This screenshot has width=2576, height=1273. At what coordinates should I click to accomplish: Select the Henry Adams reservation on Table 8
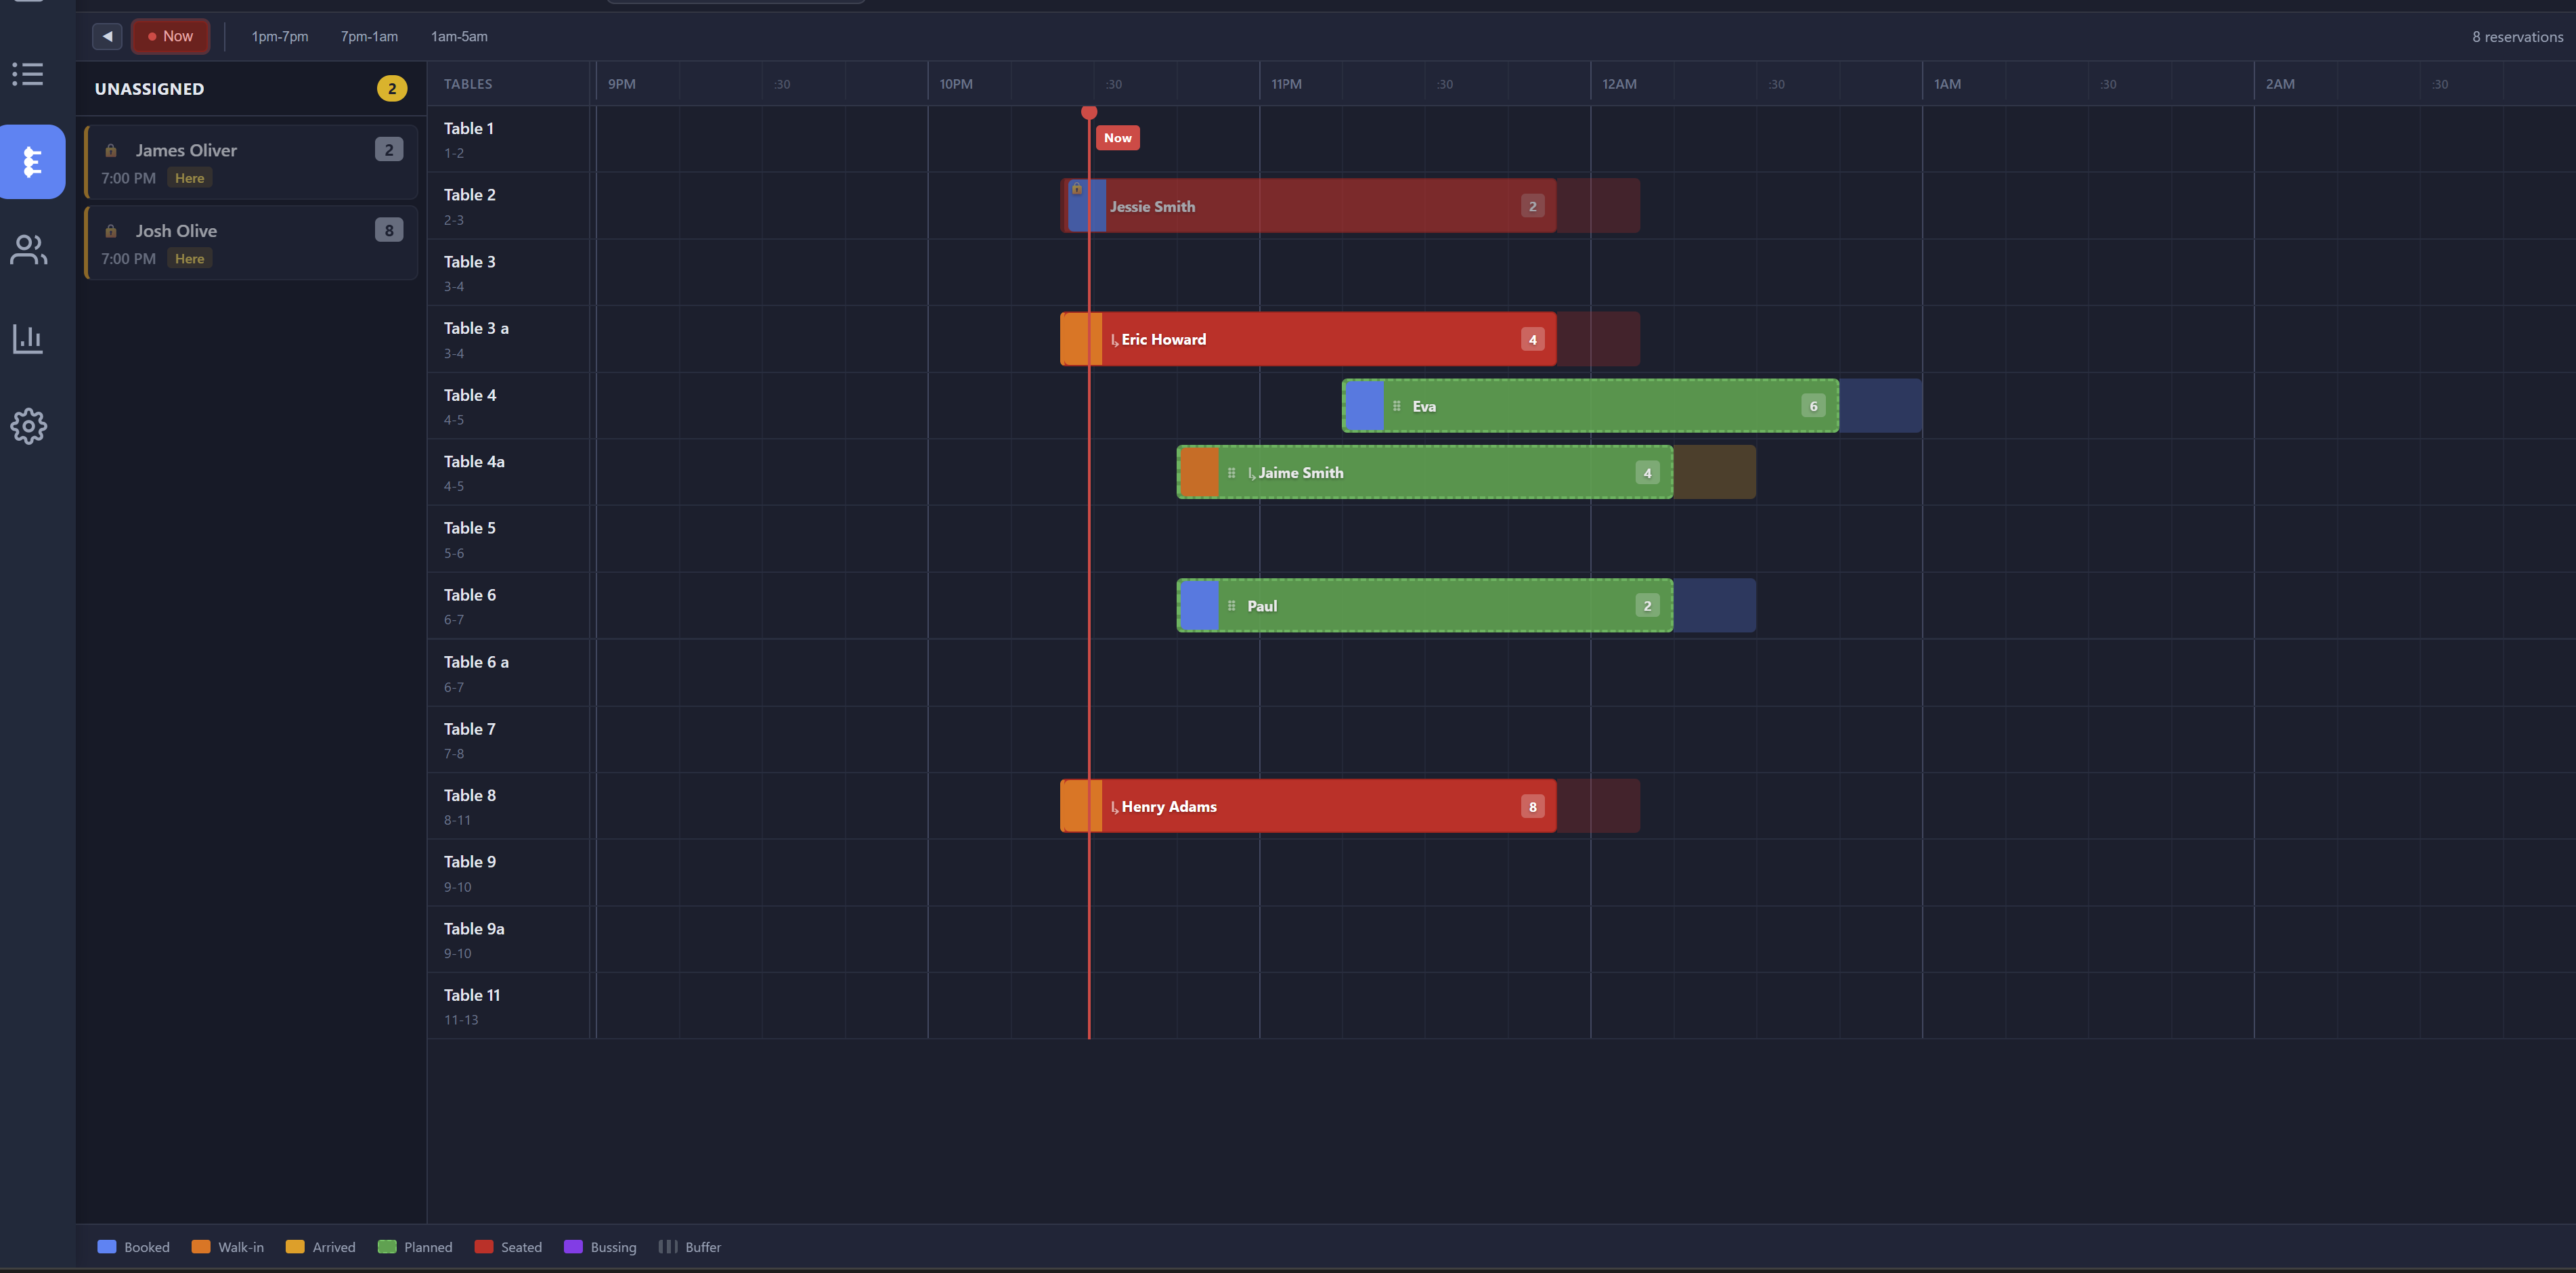[1308, 806]
